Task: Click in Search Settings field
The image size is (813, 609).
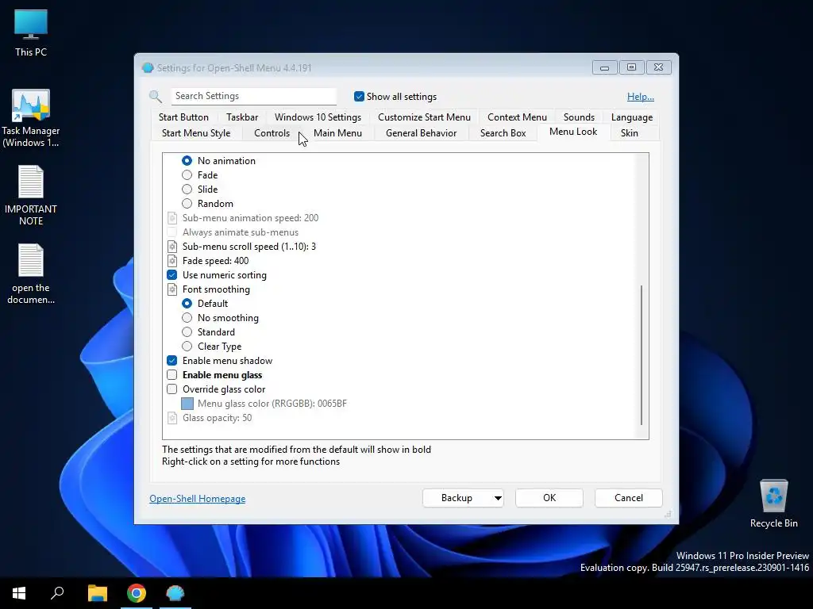Action: tap(253, 96)
